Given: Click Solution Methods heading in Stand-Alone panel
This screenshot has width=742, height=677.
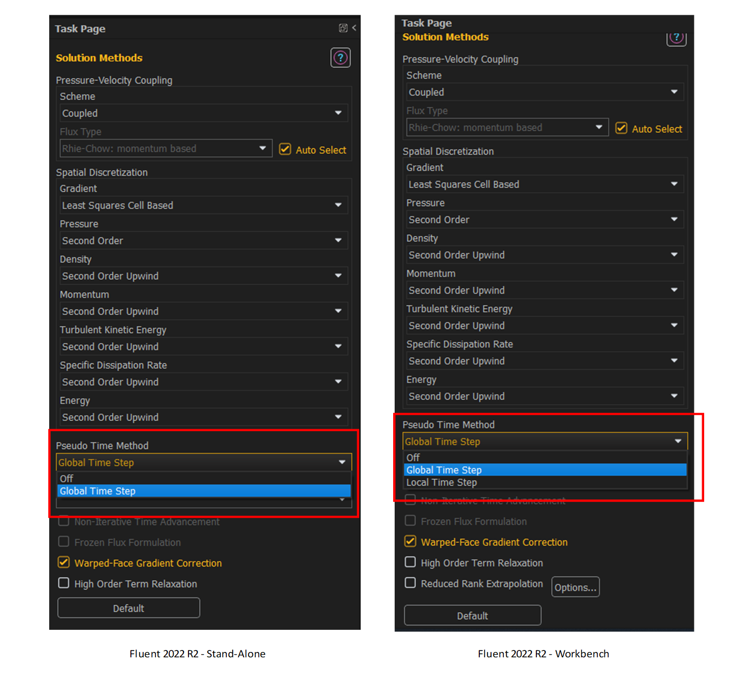Looking at the screenshot, I should pos(99,58).
